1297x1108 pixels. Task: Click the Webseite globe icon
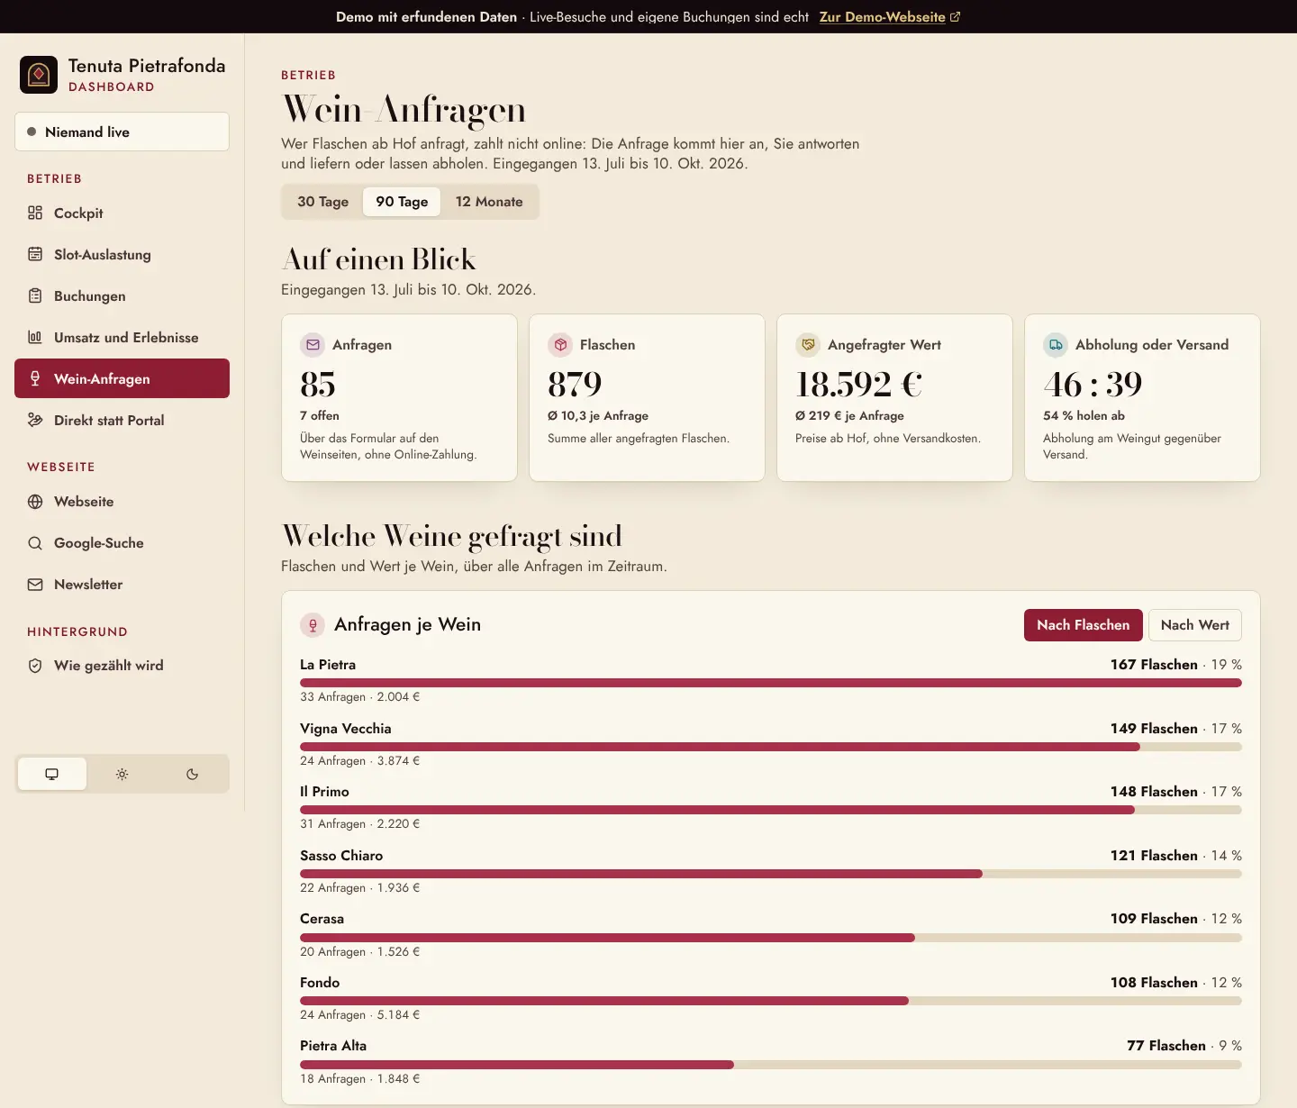coord(35,502)
